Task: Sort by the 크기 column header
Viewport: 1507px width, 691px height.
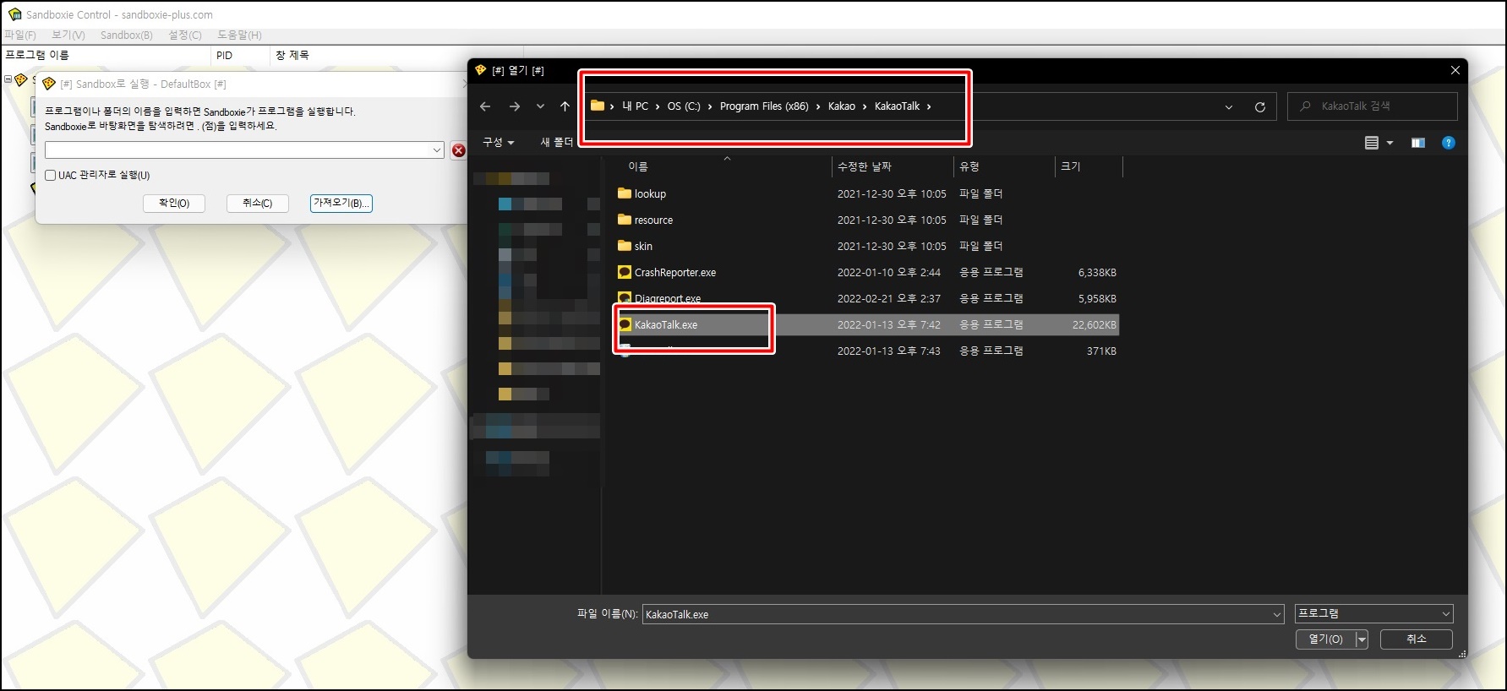Action: [x=1071, y=166]
